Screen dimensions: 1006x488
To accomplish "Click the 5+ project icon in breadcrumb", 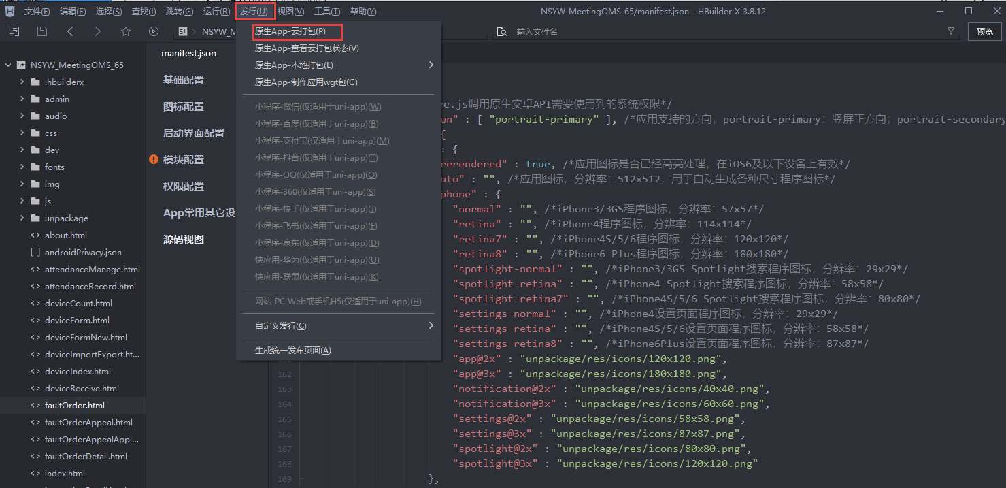I will point(182,31).
